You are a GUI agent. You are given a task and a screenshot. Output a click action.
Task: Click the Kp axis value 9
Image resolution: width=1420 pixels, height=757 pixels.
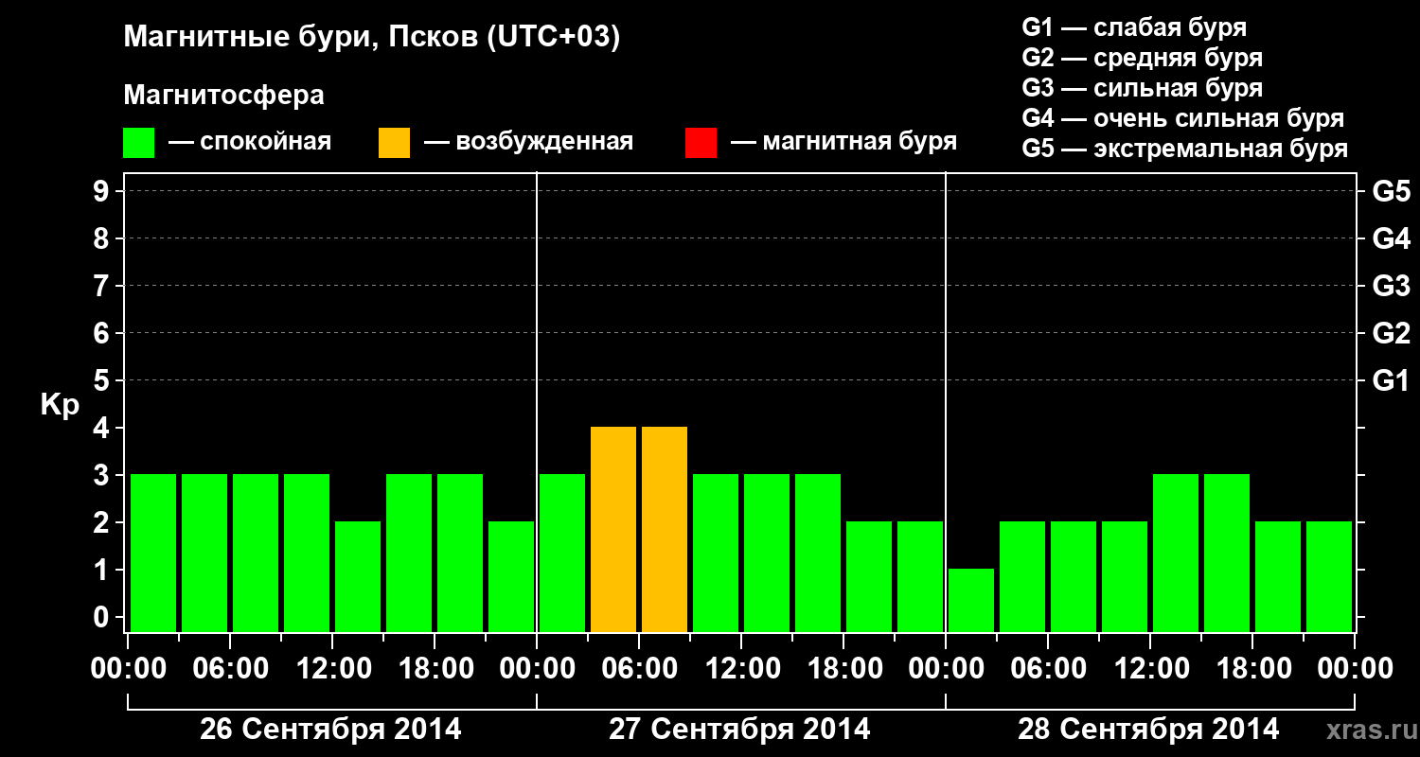point(102,191)
